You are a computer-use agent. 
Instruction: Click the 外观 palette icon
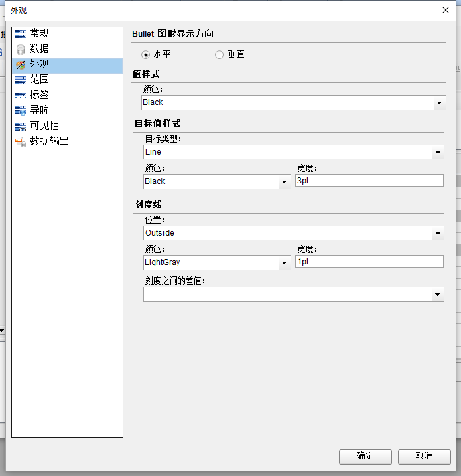point(21,65)
